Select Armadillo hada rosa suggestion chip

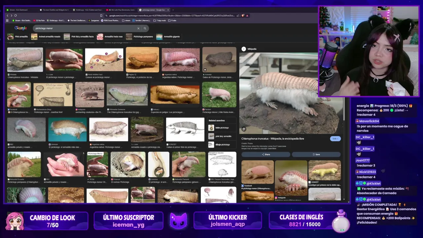coord(110,37)
